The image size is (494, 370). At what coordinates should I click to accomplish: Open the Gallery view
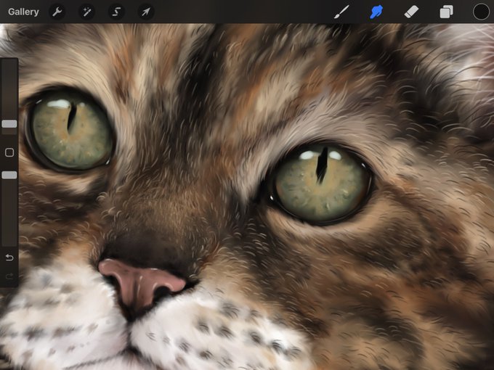tap(23, 12)
